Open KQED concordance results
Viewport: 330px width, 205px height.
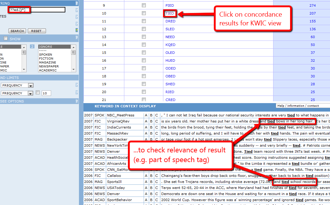tap(170, 45)
